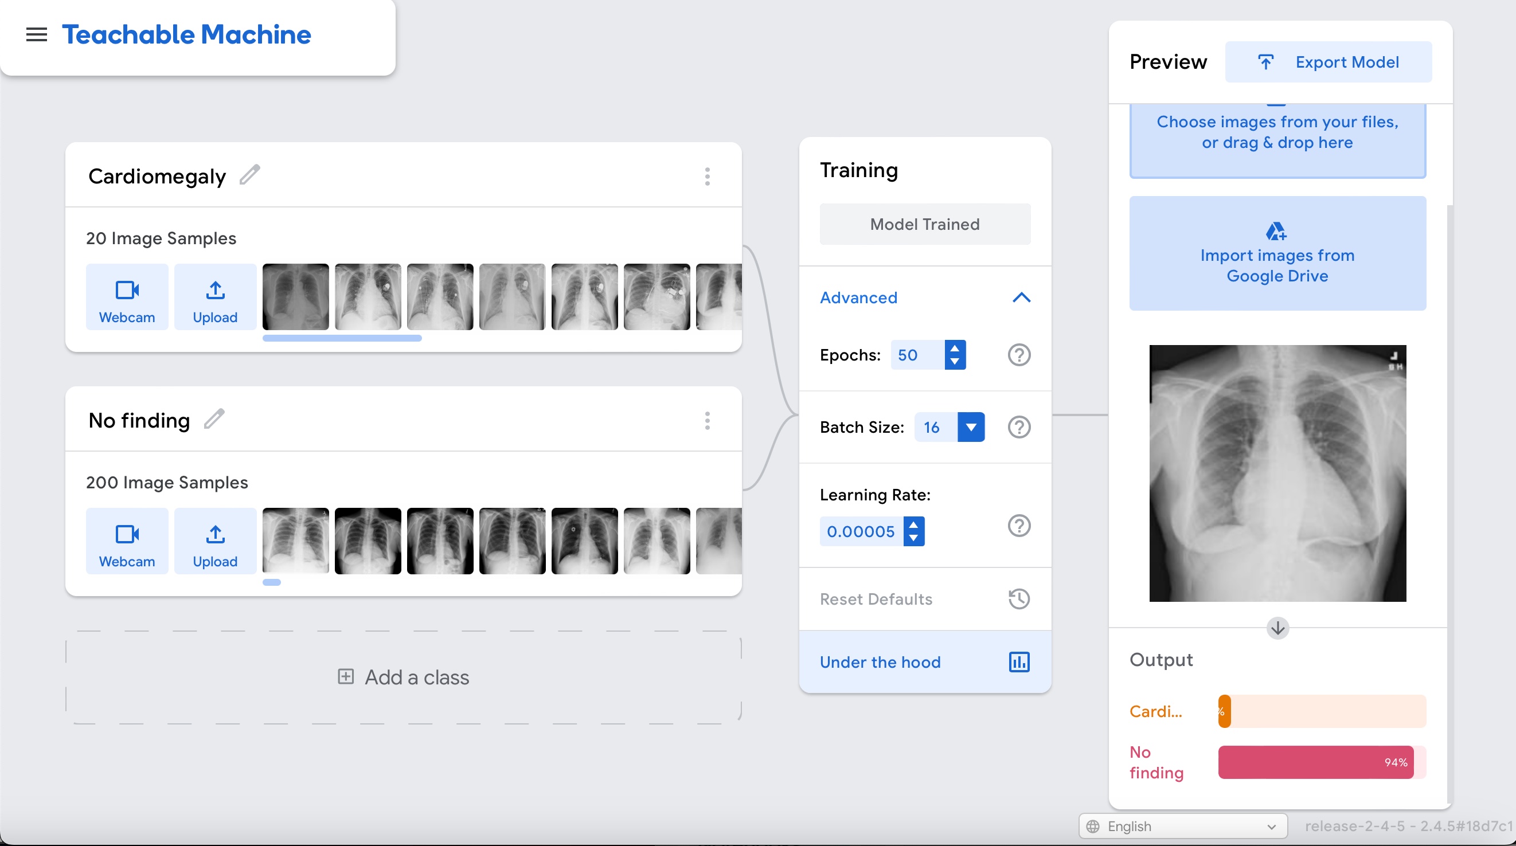Screen dimensions: 1516x846
Task: Open the three-dot options menu for No finding
Action: (708, 420)
